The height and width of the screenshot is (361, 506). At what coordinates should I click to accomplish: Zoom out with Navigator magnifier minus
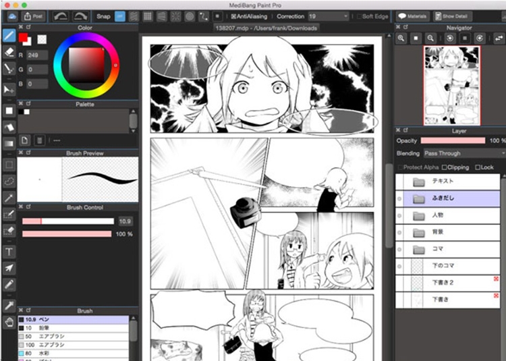click(x=430, y=38)
